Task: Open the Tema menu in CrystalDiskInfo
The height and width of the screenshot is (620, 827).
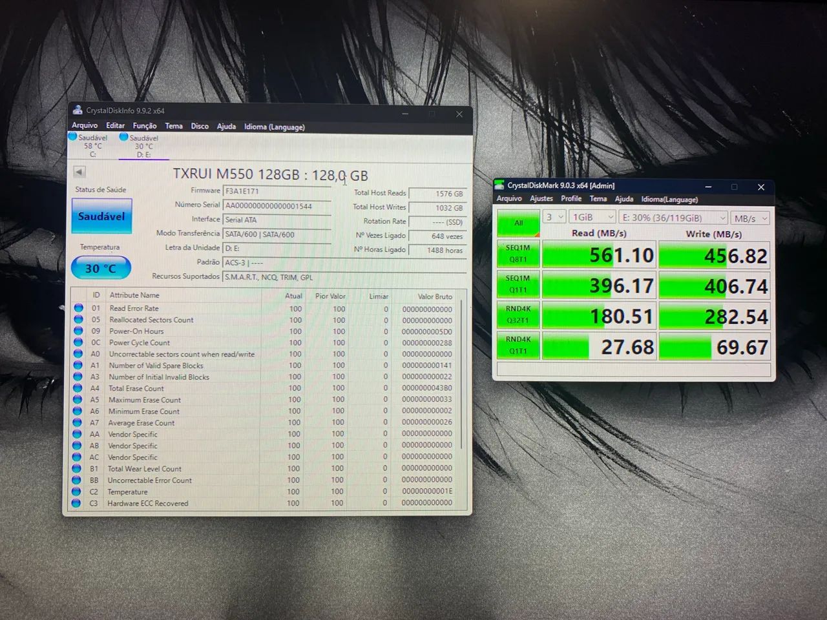Action: 173,126
